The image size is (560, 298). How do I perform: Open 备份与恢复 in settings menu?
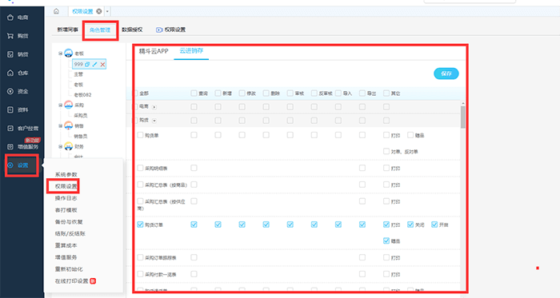69,222
